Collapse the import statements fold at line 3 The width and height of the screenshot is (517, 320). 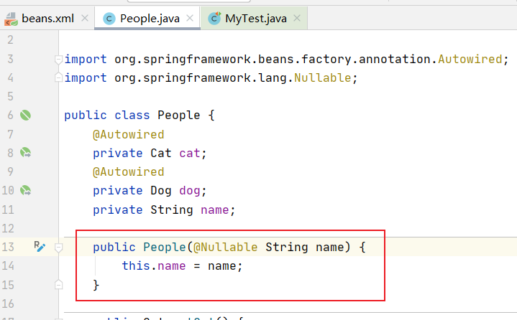tap(59, 59)
